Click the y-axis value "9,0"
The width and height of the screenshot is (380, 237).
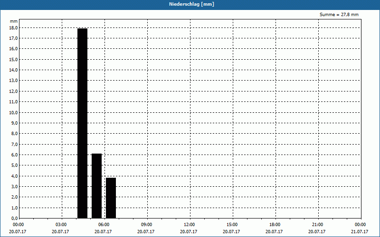click(15, 123)
